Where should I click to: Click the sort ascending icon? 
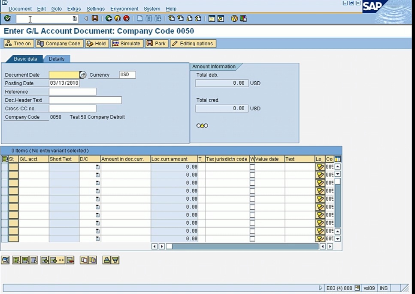pos(107,260)
